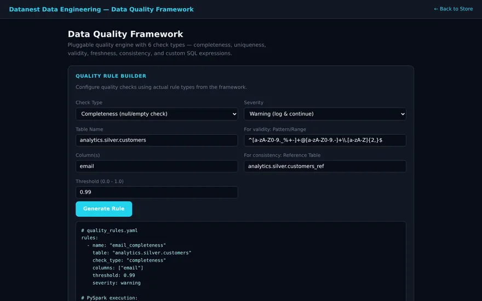Image resolution: width=482 pixels, height=301 pixels.
Task: Select the Threshold field showing 0.99
Action: [157, 192]
